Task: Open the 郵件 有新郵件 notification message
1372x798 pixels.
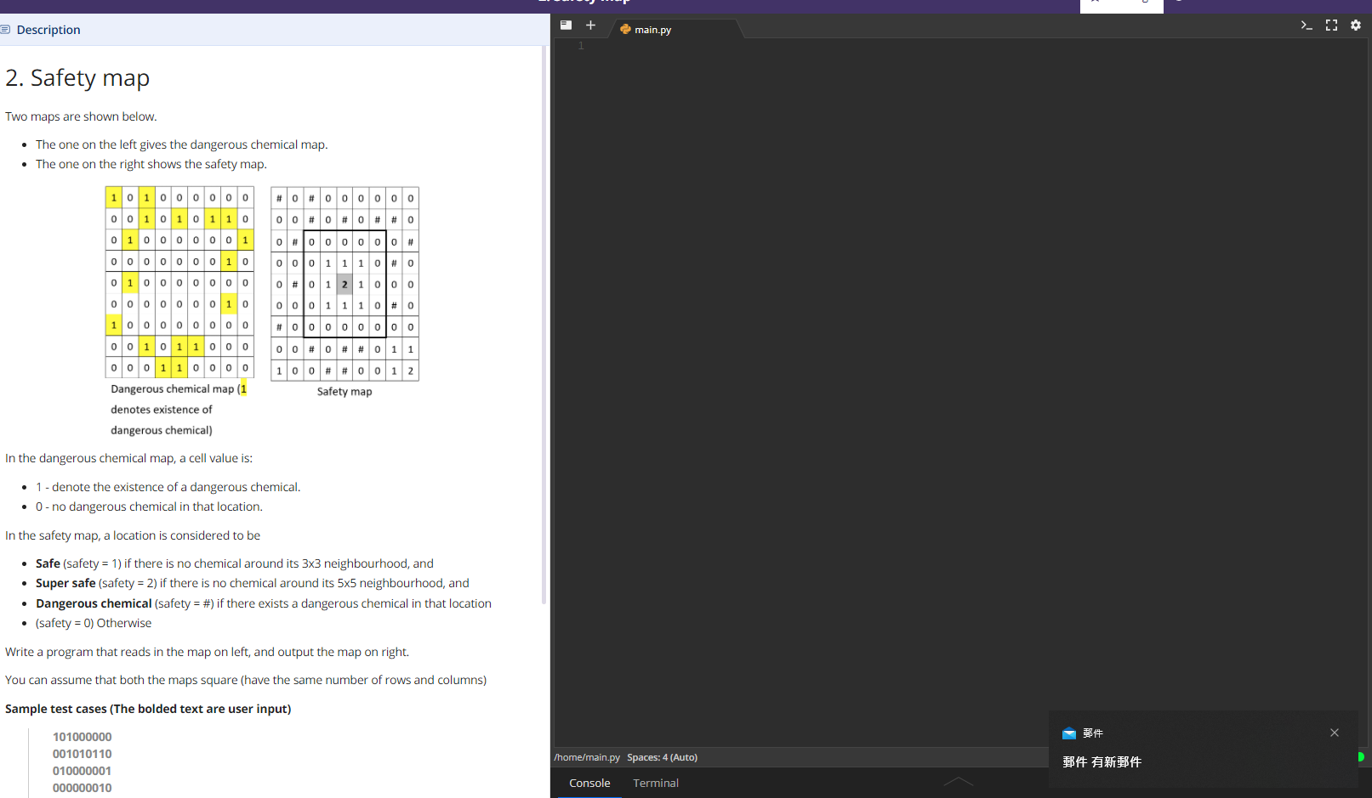Action: click(1102, 762)
